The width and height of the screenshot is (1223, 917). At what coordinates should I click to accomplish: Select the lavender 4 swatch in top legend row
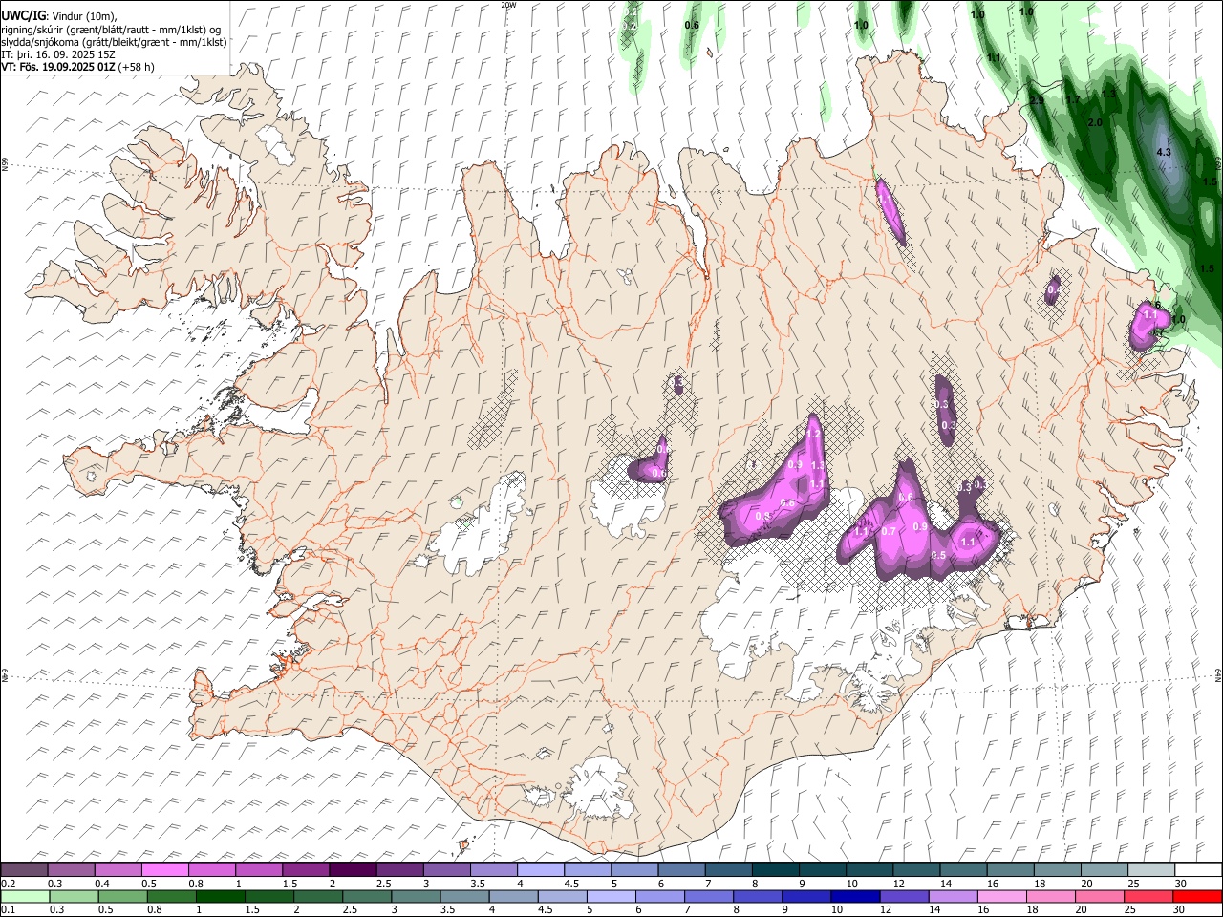(x=541, y=869)
